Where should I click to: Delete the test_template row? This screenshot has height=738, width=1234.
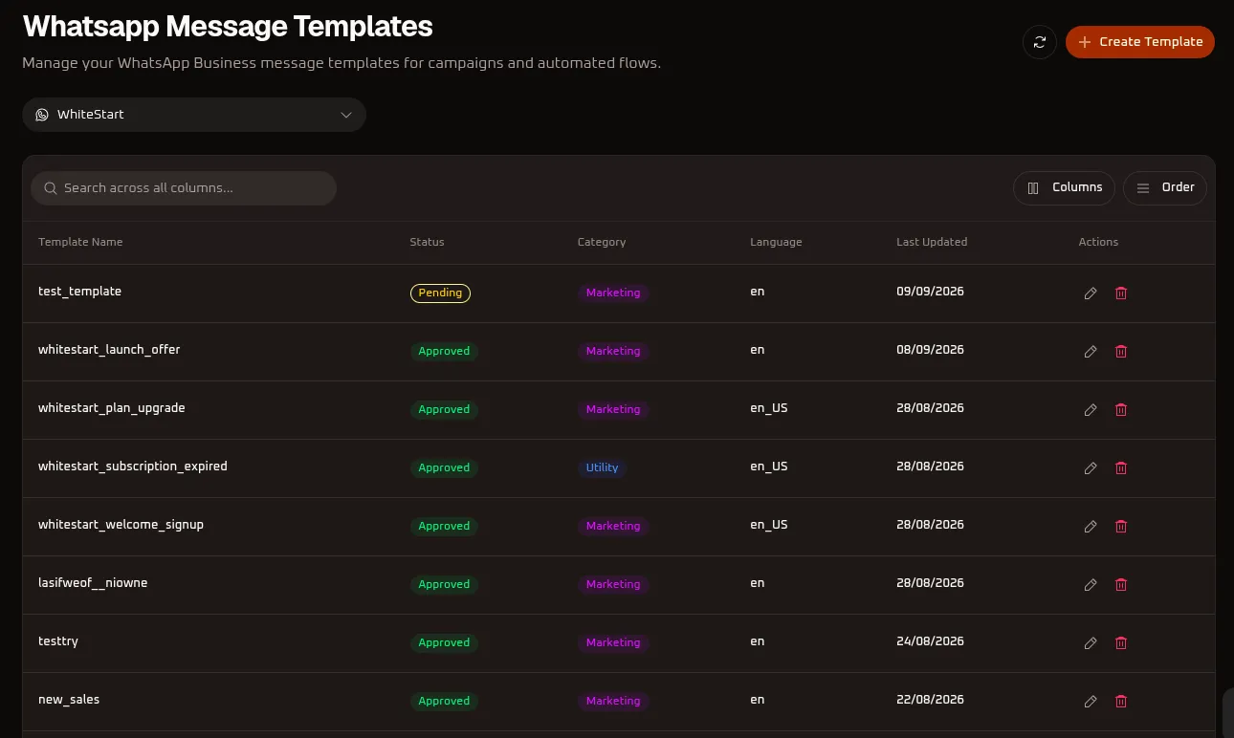(x=1121, y=293)
